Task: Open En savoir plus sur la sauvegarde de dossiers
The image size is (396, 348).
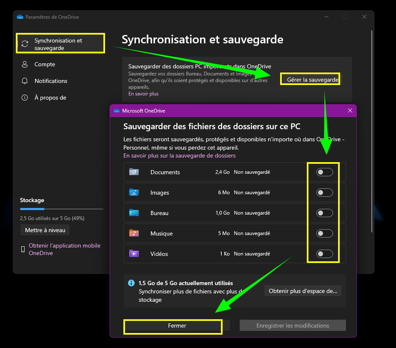Action: coord(179,155)
